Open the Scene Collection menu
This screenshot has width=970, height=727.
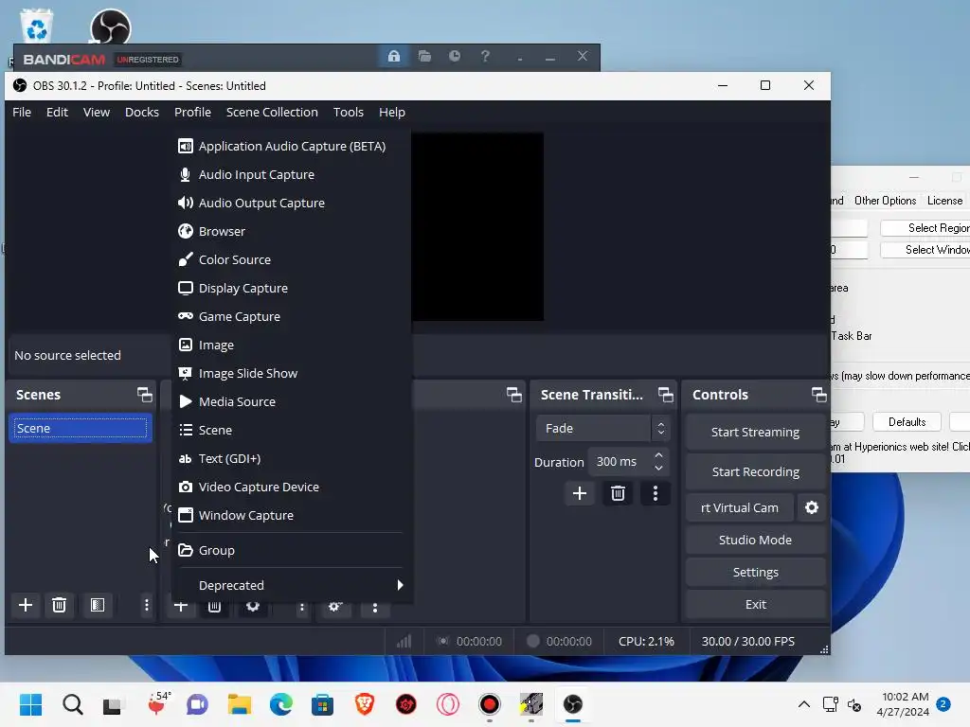(x=272, y=112)
